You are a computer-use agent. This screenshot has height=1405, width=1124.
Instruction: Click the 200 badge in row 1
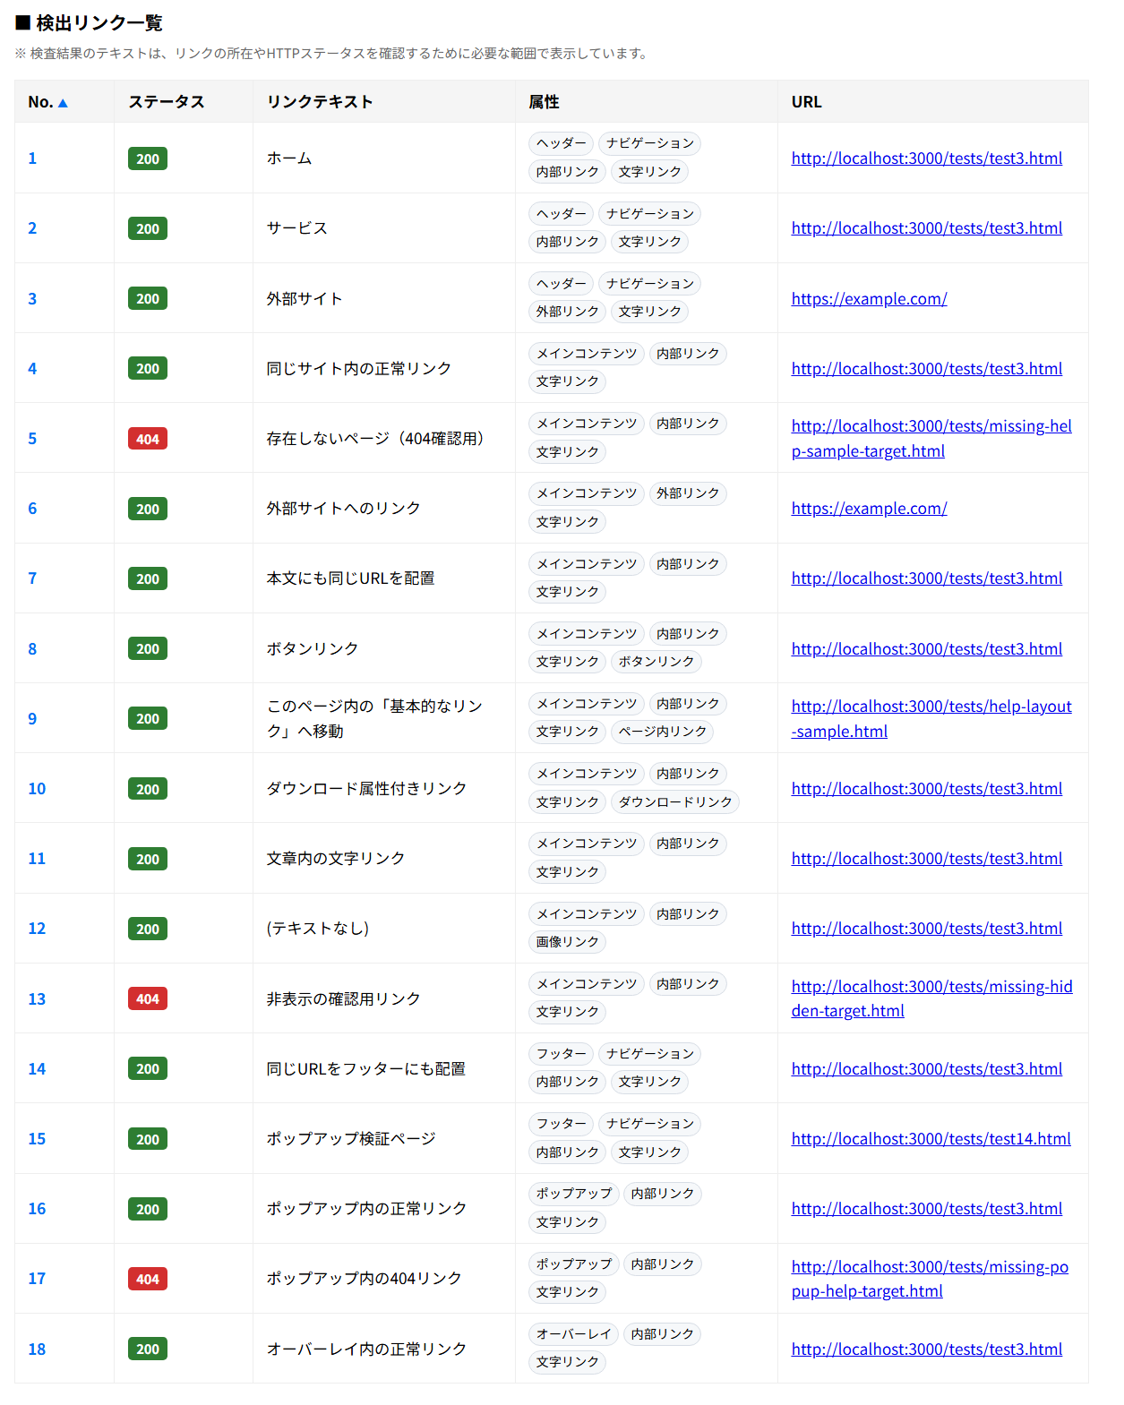pyautogui.click(x=148, y=158)
